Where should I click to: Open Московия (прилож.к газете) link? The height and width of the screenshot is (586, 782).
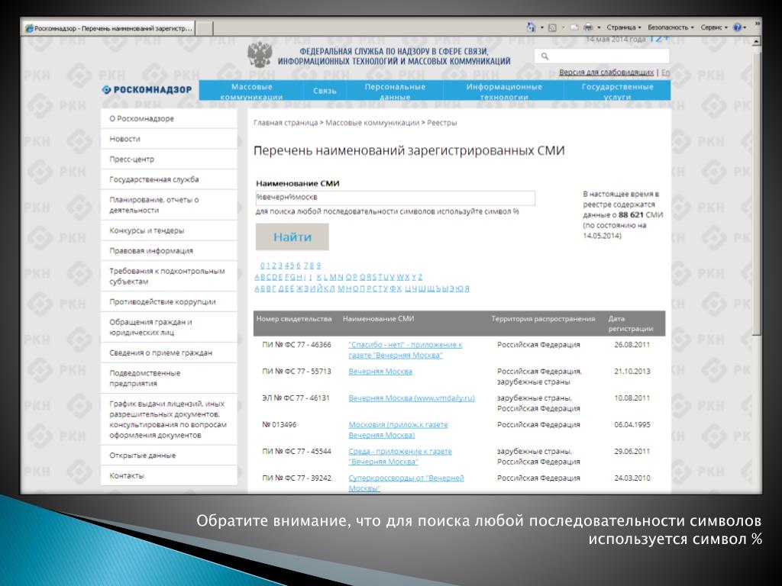point(398,430)
